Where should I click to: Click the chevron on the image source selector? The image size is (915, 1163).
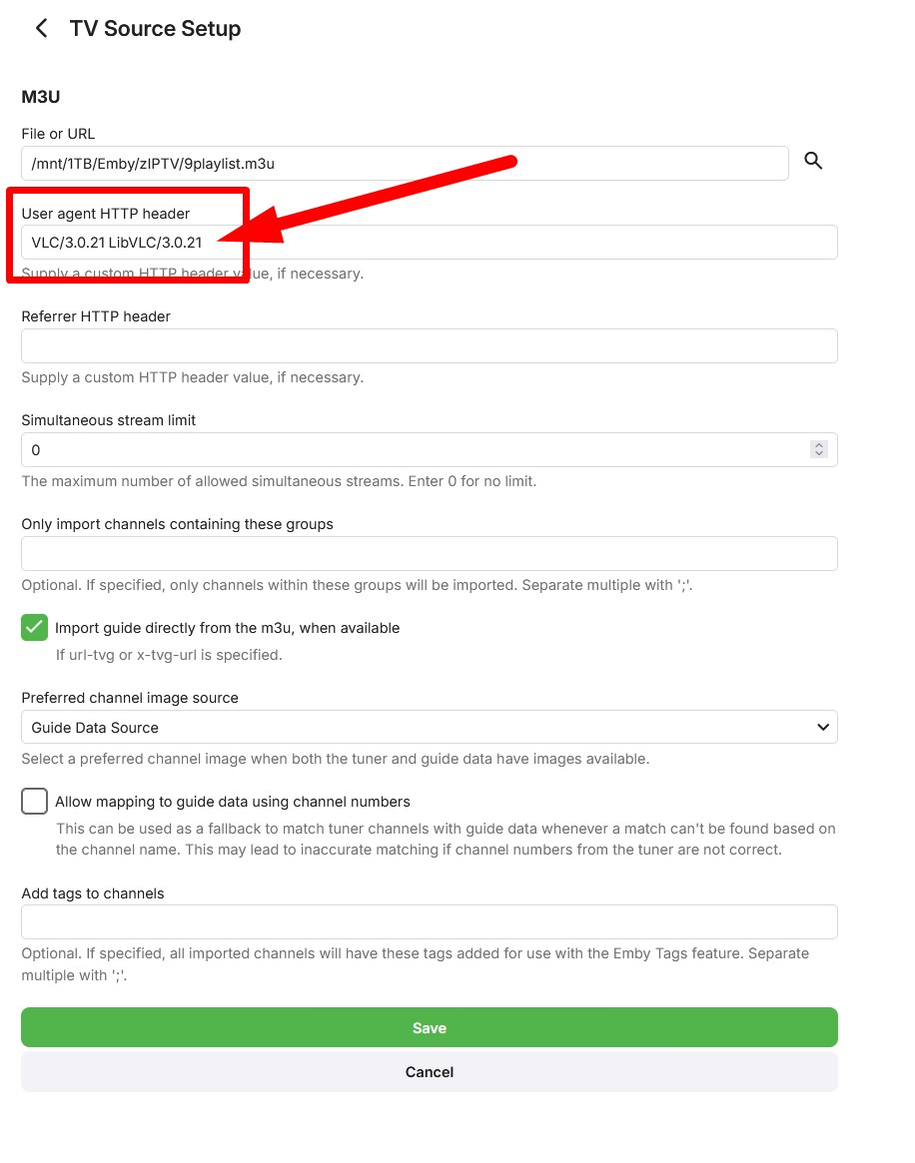pos(822,727)
